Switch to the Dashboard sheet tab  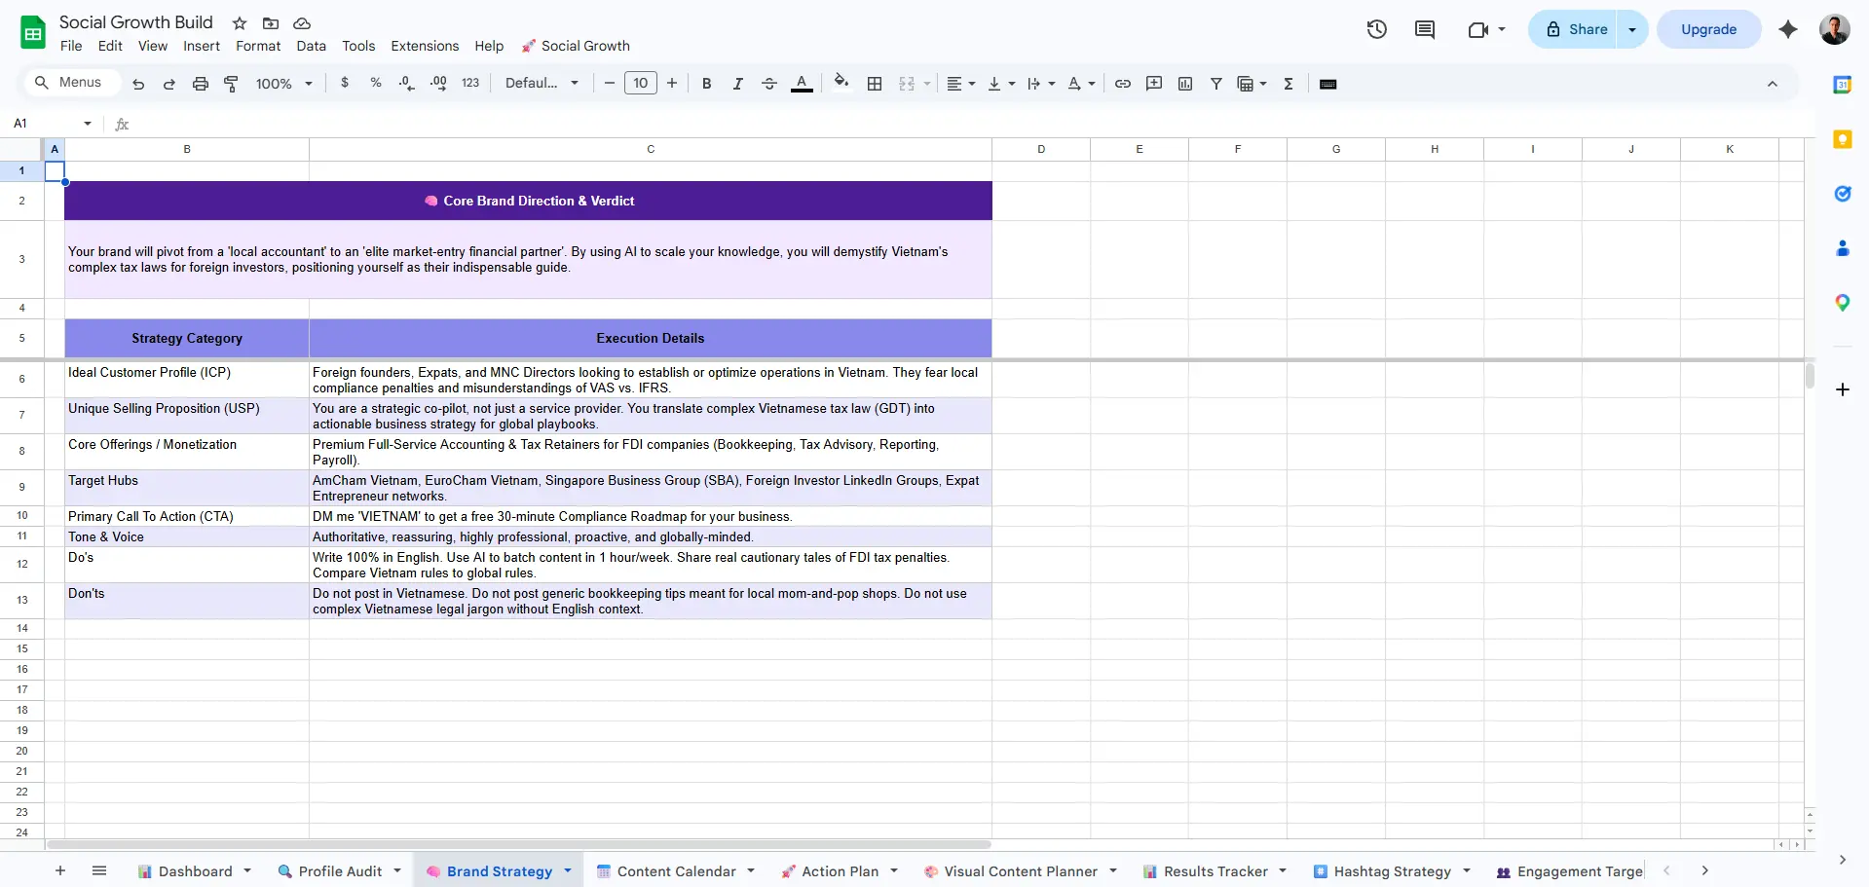click(x=194, y=871)
